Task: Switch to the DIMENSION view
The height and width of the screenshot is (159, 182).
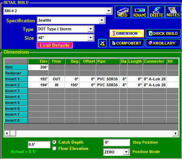Action: 127,33
